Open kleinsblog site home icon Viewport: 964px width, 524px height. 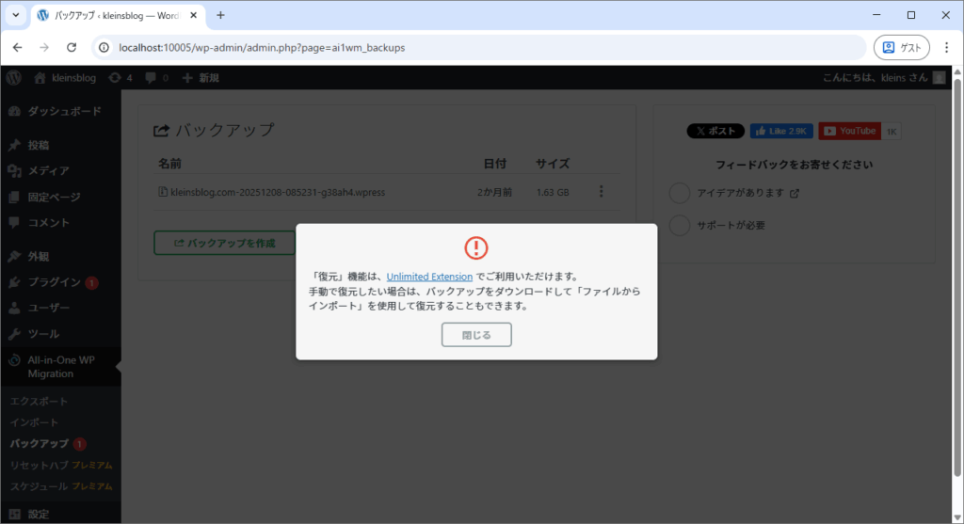[x=40, y=78]
